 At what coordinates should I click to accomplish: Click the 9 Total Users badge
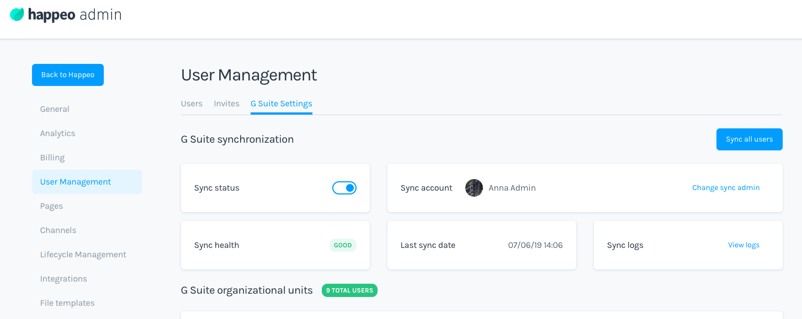click(x=349, y=290)
